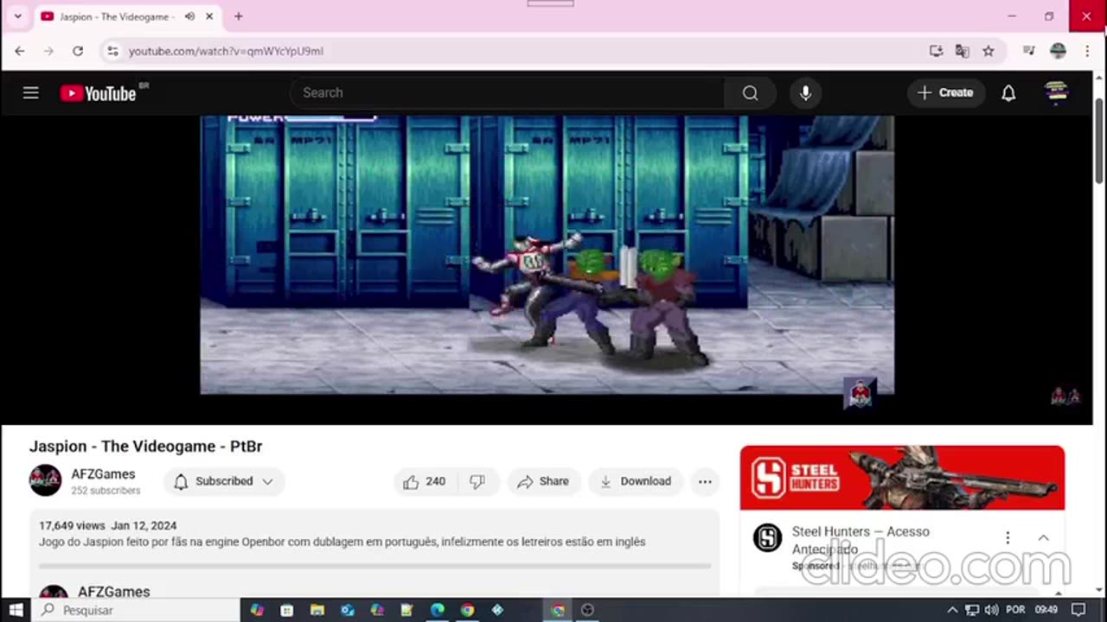This screenshot has width=1107, height=622.
Task: Open Chrome media controls icon
Action: (1028, 51)
